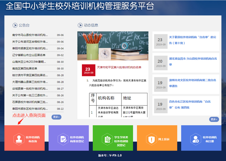Click the 08-27 date in notice list
The width and height of the screenshot is (226, 161).
[x=60, y=89]
